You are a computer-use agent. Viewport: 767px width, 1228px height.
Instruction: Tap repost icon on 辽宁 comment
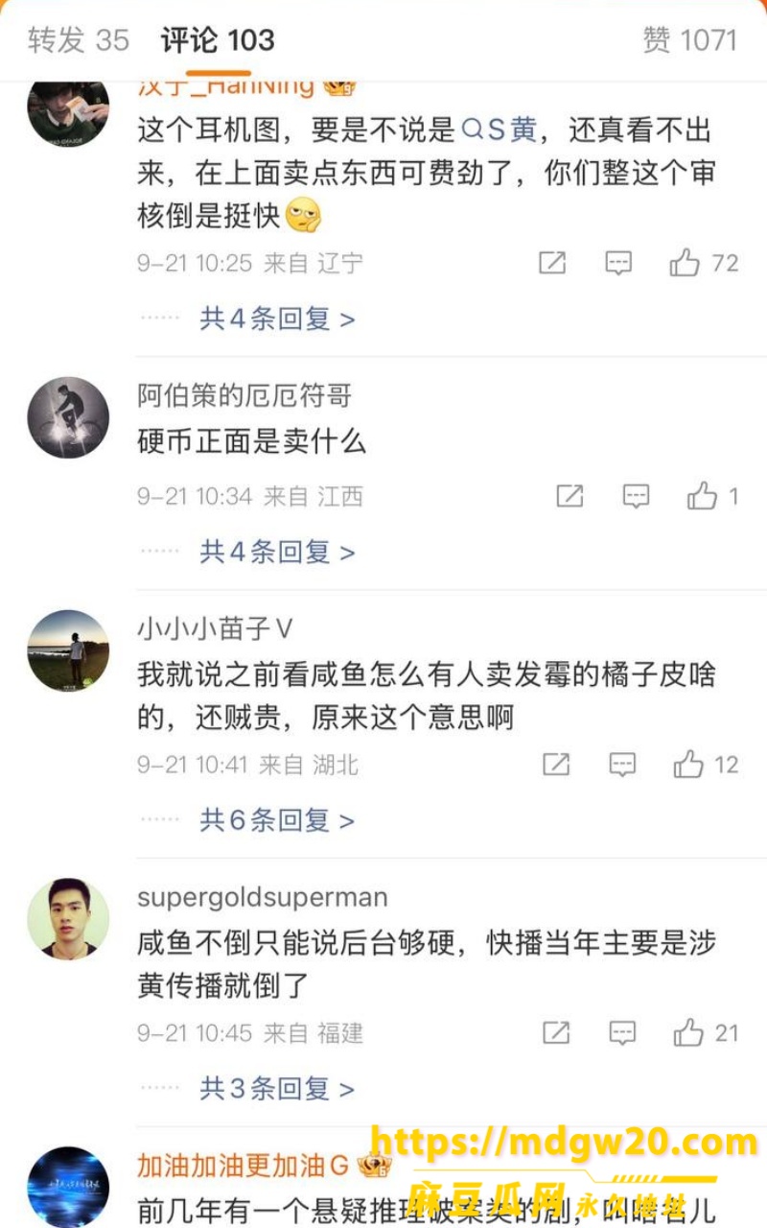[x=552, y=263]
